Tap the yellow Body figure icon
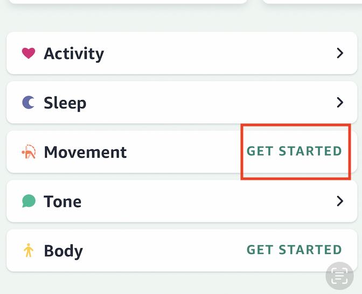 [29, 250]
